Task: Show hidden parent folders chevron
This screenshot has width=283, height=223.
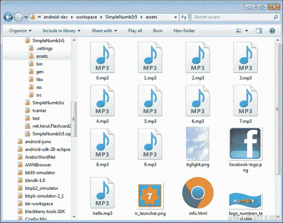Action: [39, 17]
